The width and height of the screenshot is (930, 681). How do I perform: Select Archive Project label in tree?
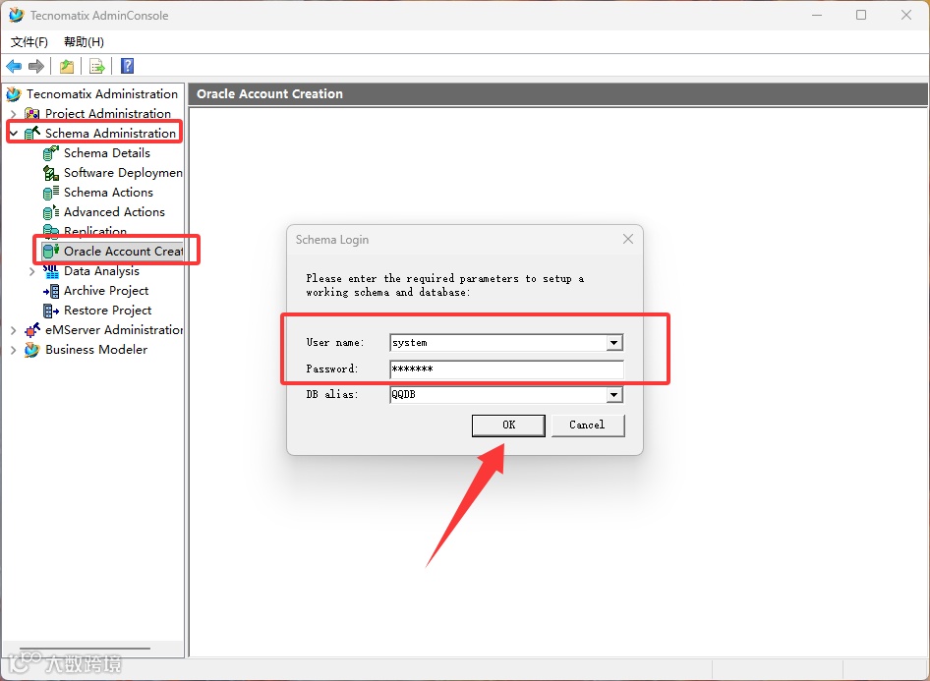click(106, 291)
